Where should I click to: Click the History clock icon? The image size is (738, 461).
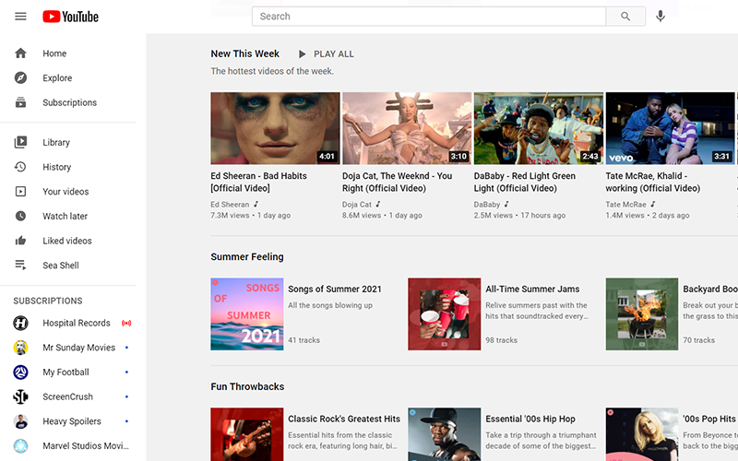click(20, 167)
